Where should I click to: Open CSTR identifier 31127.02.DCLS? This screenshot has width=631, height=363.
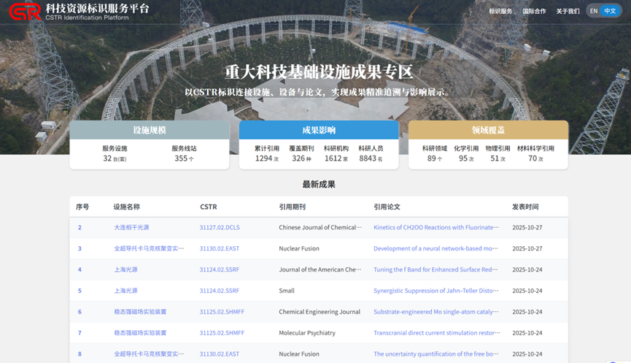(220, 227)
